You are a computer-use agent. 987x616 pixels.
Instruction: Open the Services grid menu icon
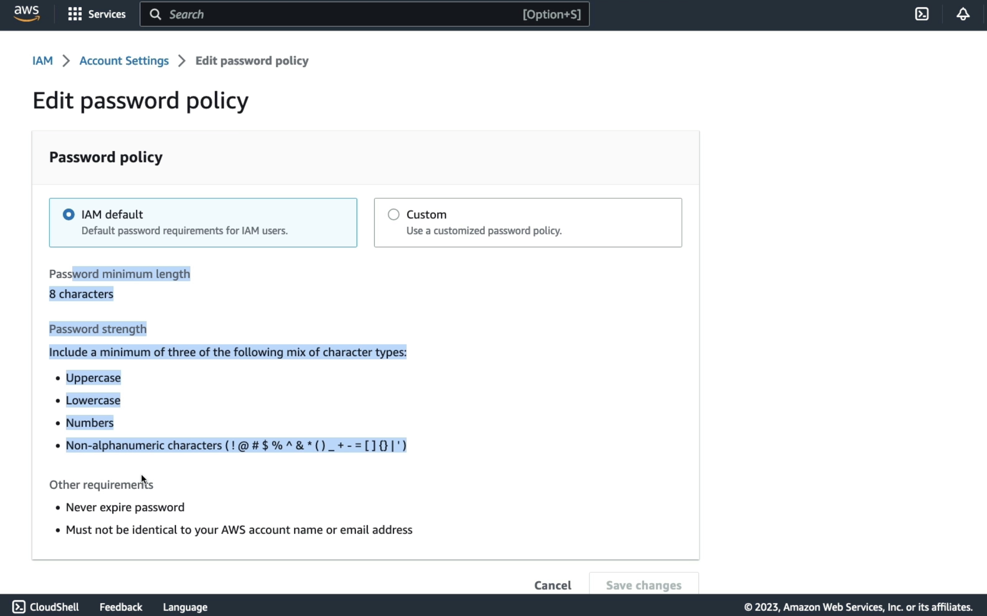[75, 14]
